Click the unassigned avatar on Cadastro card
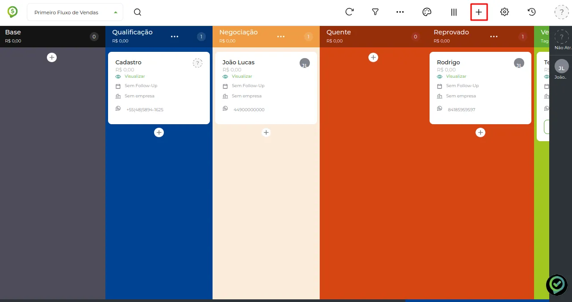 pos(197,63)
